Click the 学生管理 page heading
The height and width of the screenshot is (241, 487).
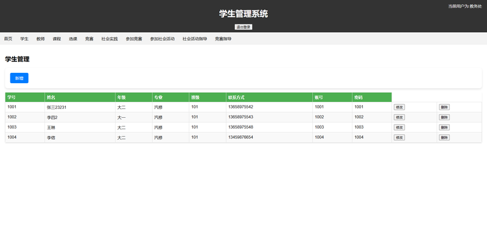pos(17,59)
